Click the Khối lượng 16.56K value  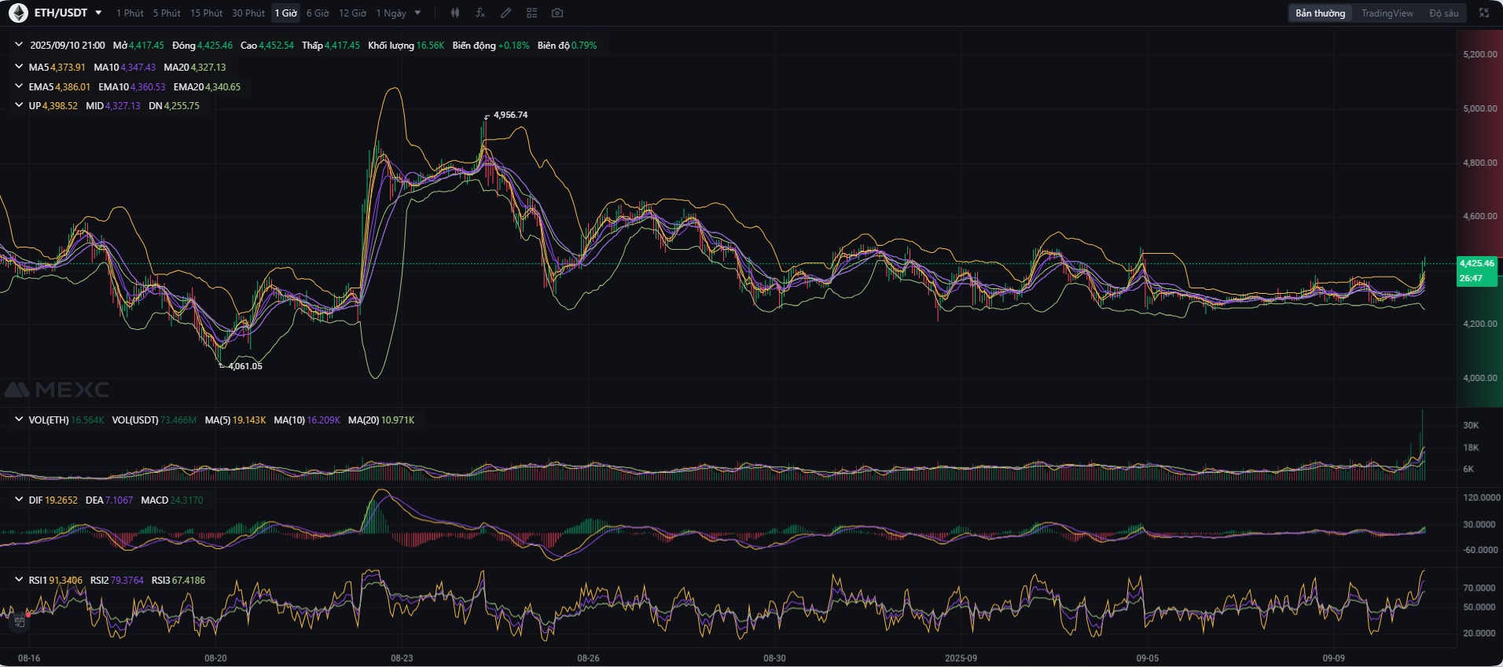[x=431, y=46]
